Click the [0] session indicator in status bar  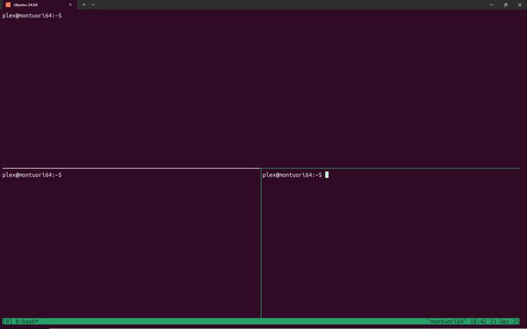[7, 321]
